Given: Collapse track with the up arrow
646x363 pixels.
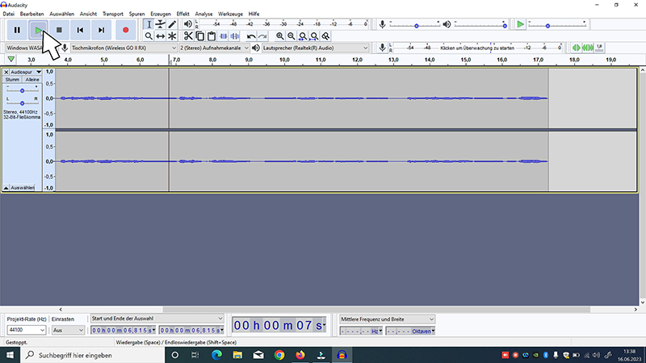Looking at the screenshot, I should pyautogui.click(x=6, y=188).
